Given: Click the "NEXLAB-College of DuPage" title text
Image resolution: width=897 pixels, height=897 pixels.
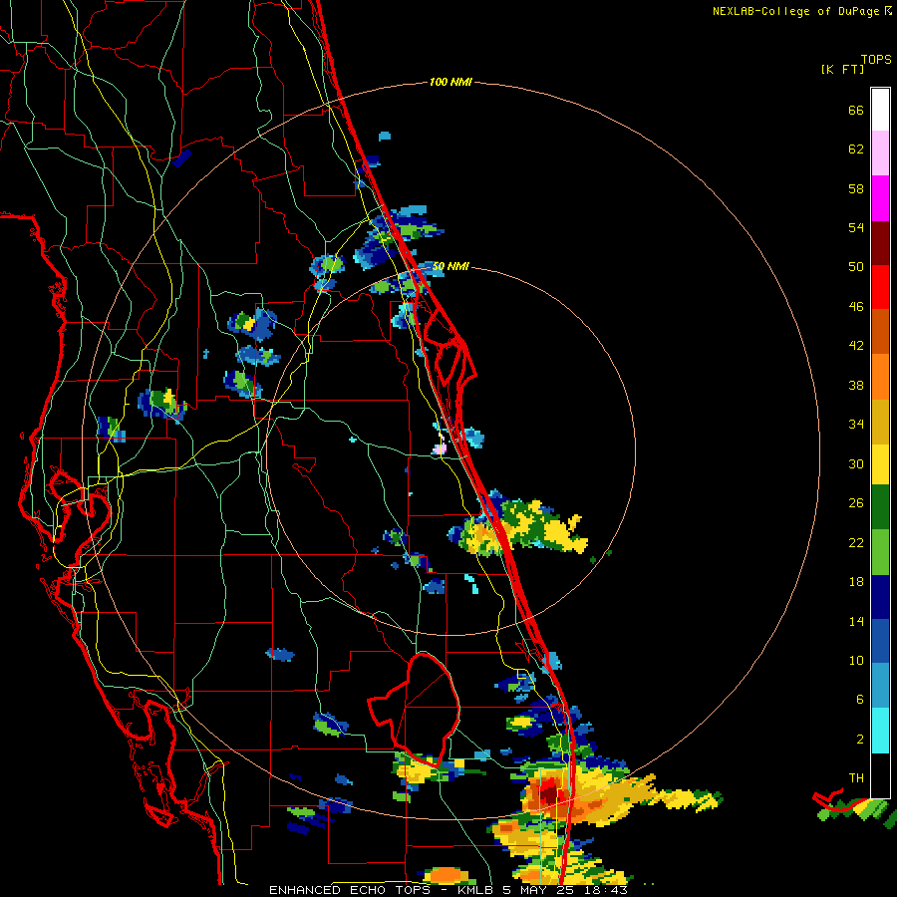Looking at the screenshot, I should [x=795, y=11].
